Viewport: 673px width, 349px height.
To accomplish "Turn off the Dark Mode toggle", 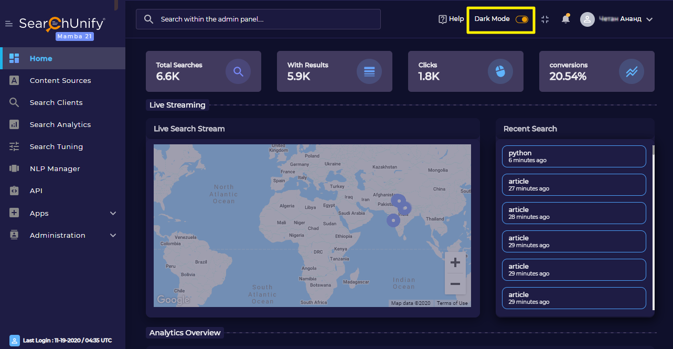I will point(522,19).
